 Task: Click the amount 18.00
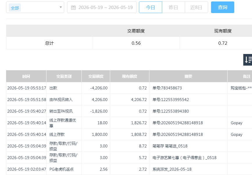pyautogui.click(x=102, y=123)
